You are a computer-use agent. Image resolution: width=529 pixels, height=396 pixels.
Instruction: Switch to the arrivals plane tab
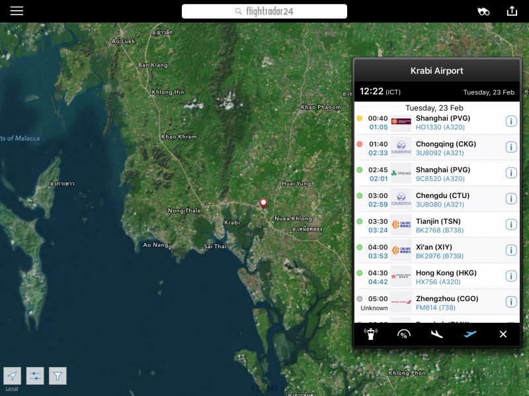point(436,334)
